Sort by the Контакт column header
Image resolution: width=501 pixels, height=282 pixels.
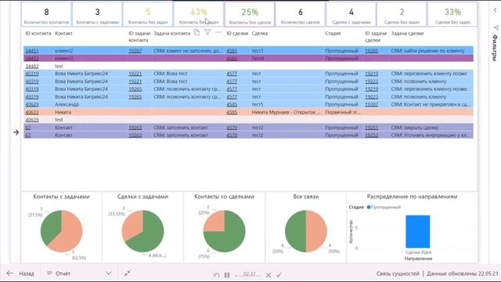(x=63, y=33)
